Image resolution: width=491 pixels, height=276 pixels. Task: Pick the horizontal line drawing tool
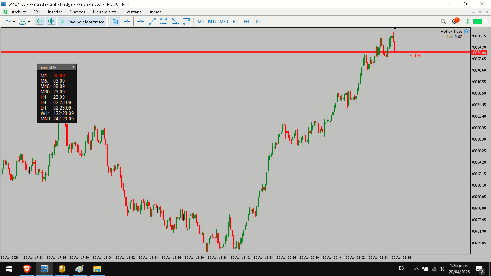141,22
